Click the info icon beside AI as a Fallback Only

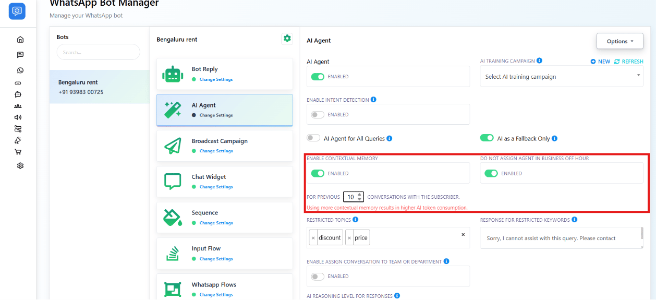(554, 138)
